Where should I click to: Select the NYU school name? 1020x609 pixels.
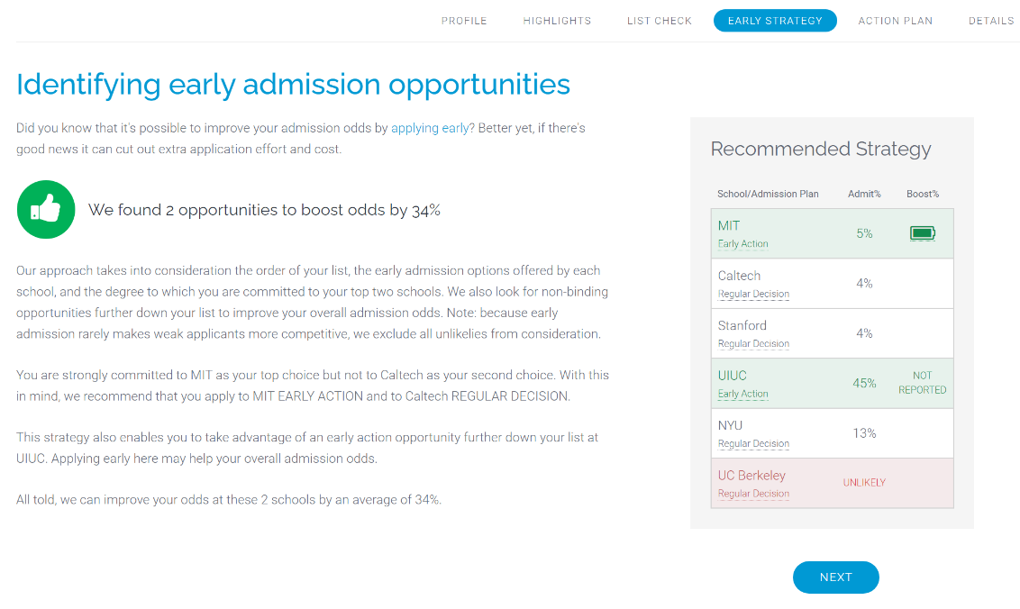pos(730,425)
